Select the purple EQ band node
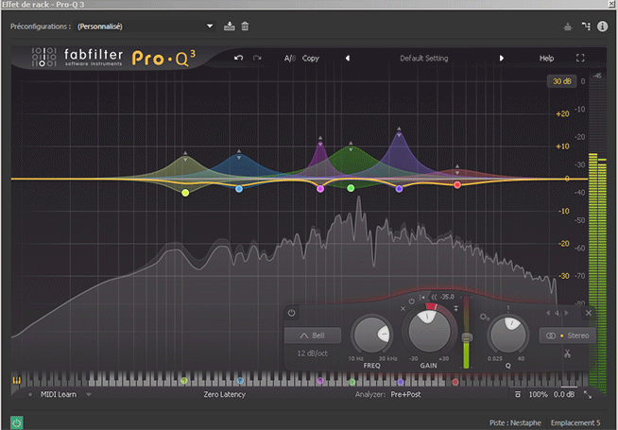 pyautogui.click(x=399, y=189)
